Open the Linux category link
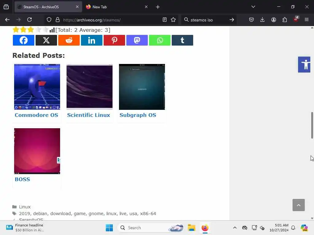The height and width of the screenshot is (235, 314). click(25, 207)
